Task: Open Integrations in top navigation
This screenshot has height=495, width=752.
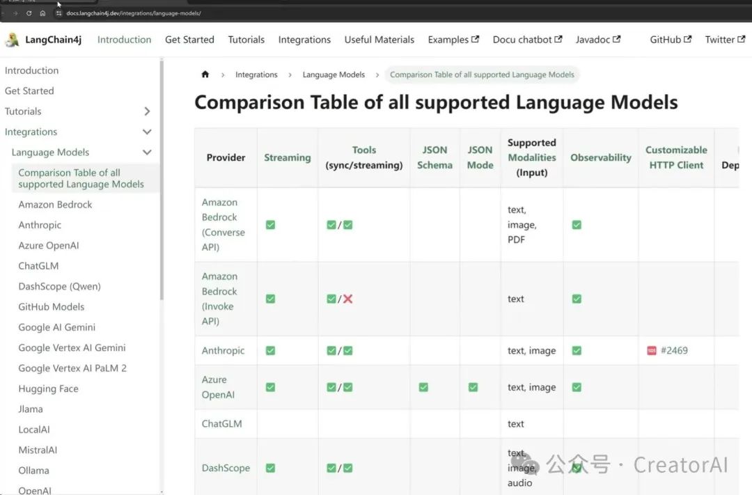Action: click(304, 40)
